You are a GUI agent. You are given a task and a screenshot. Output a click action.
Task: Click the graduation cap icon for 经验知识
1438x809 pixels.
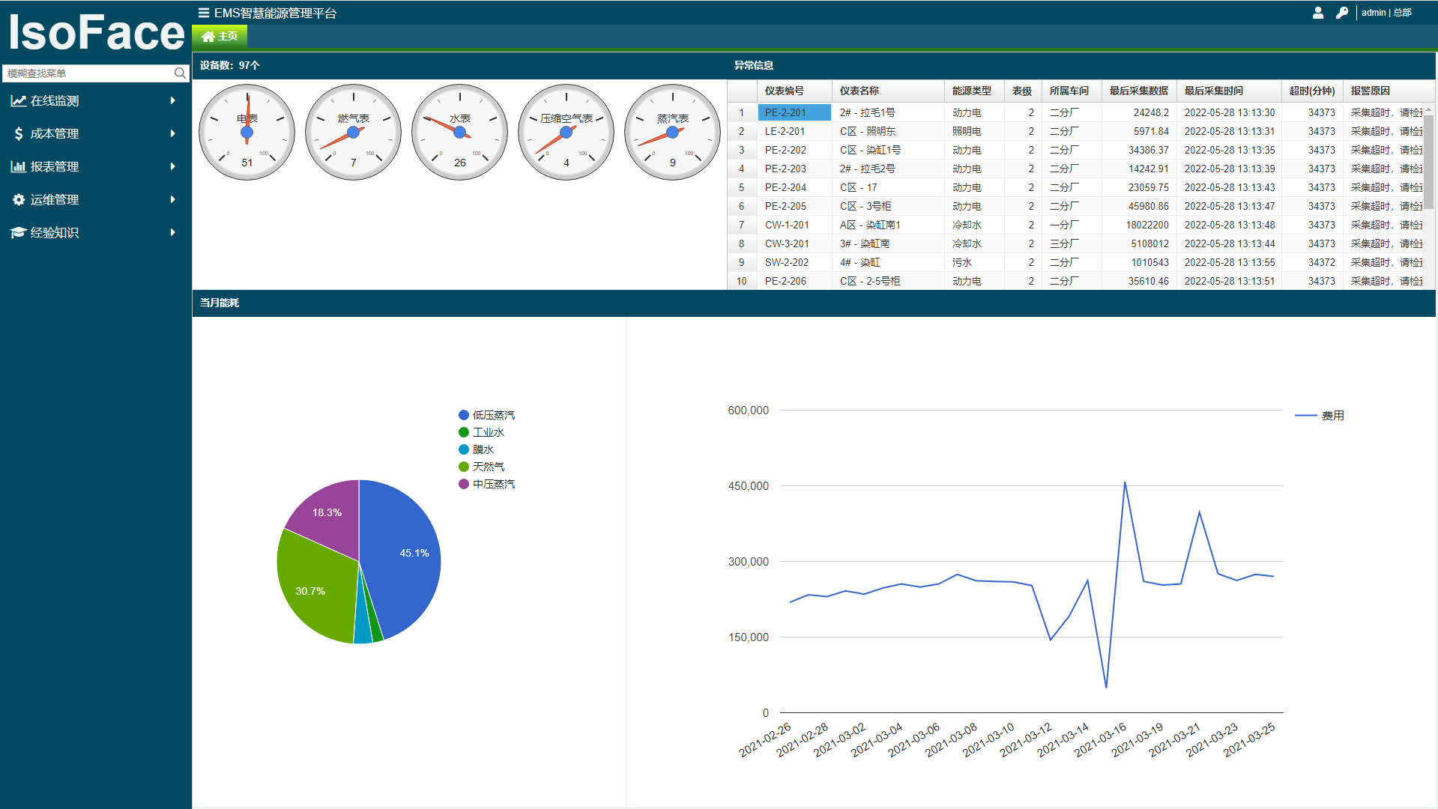[18, 232]
